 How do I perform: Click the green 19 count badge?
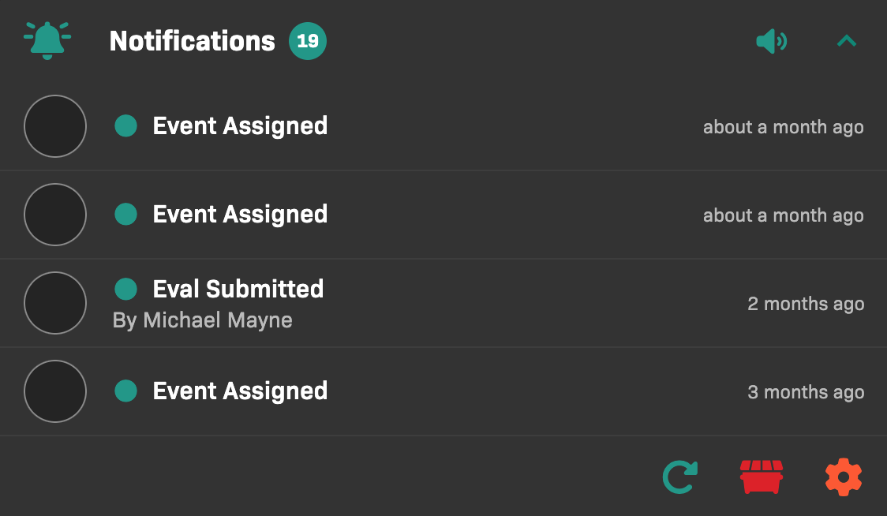pyautogui.click(x=308, y=41)
